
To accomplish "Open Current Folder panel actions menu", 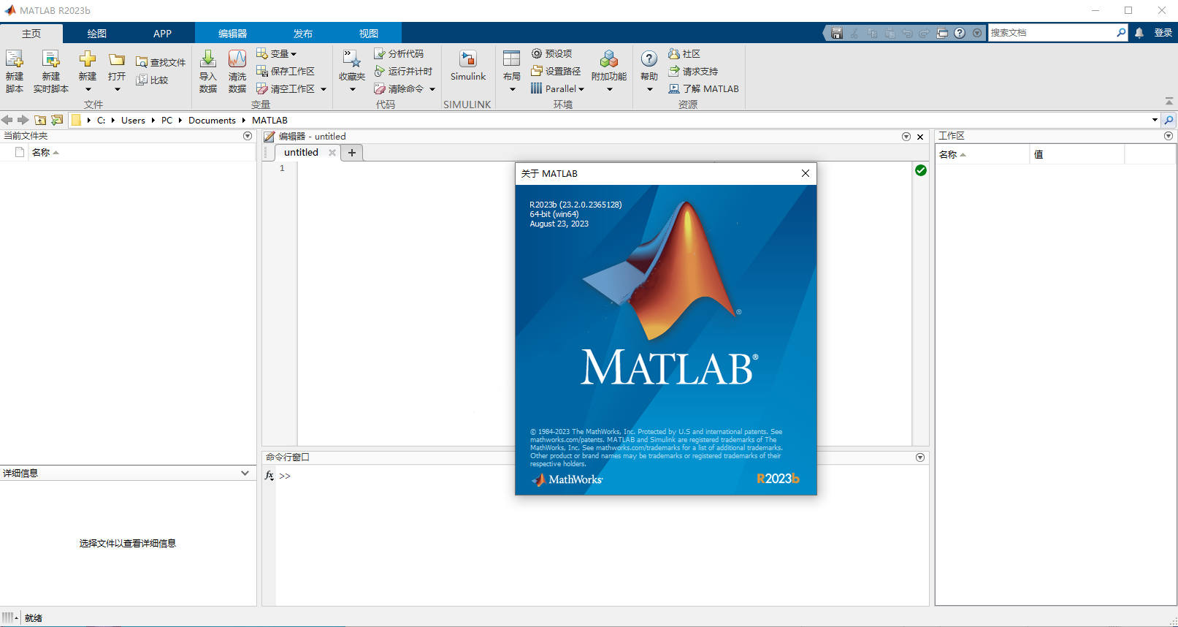I will pyautogui.click(x=248, y=136).
